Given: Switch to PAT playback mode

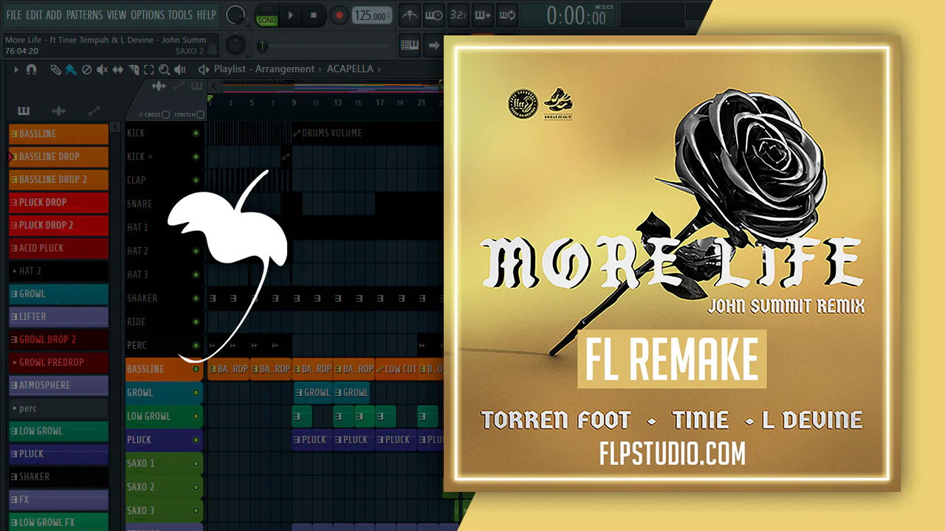Looking at the screenshot, I should (x=267, y=10).
